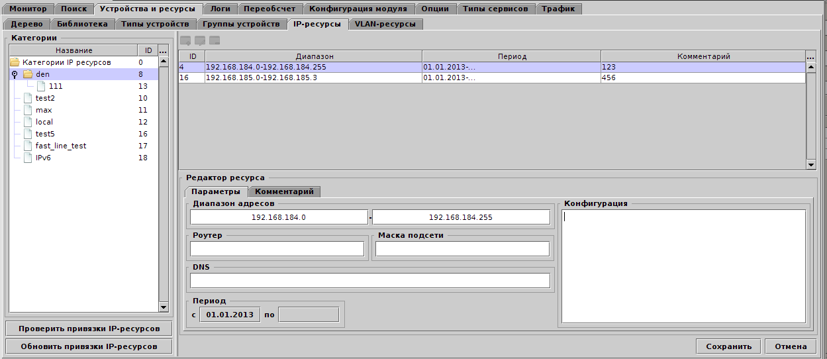This screenshot has height=359, width=827.
Task: Click the delete resource toolbar icon
Action: coord(215,40)
